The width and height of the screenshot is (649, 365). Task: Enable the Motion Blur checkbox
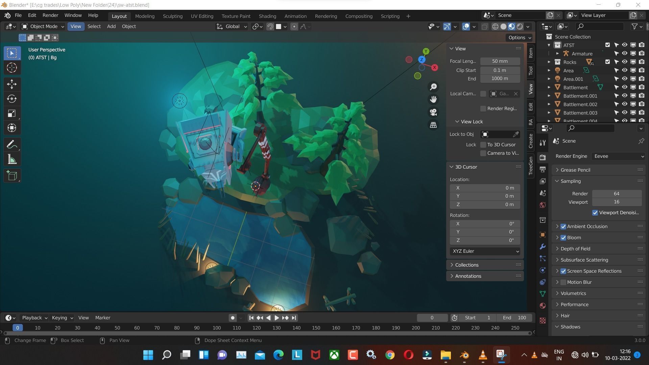tap(563, 282)
